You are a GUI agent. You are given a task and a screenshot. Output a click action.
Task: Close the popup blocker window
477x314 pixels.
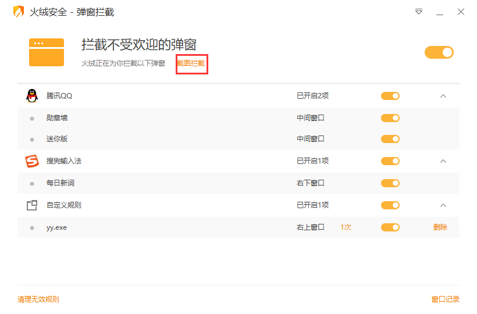[461, 12]
